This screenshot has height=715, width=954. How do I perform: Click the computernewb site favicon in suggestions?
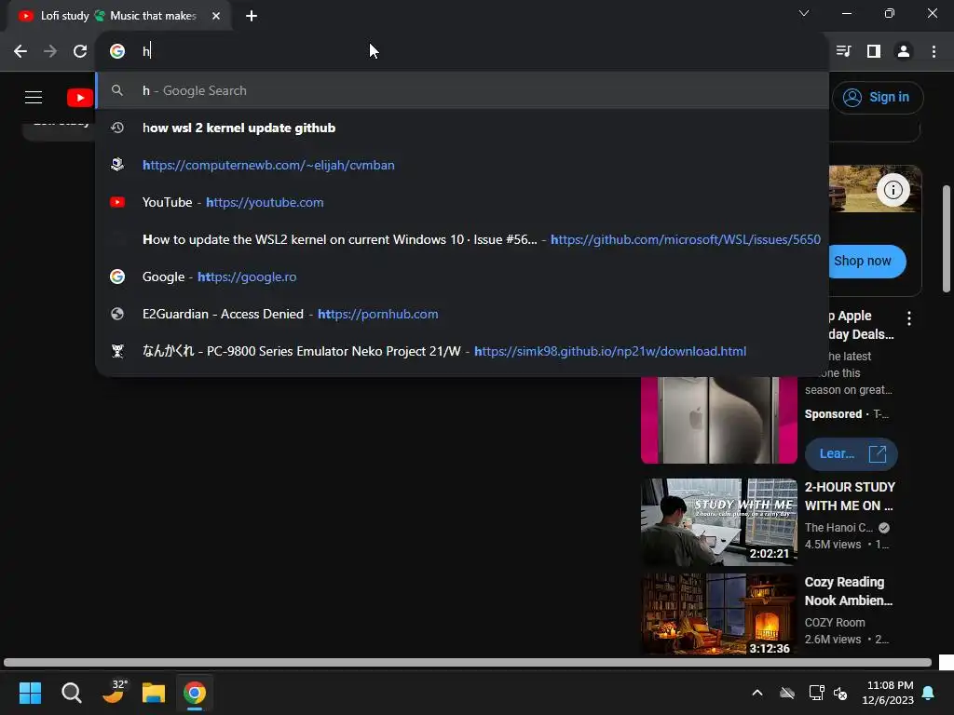(x=117, y=165)
